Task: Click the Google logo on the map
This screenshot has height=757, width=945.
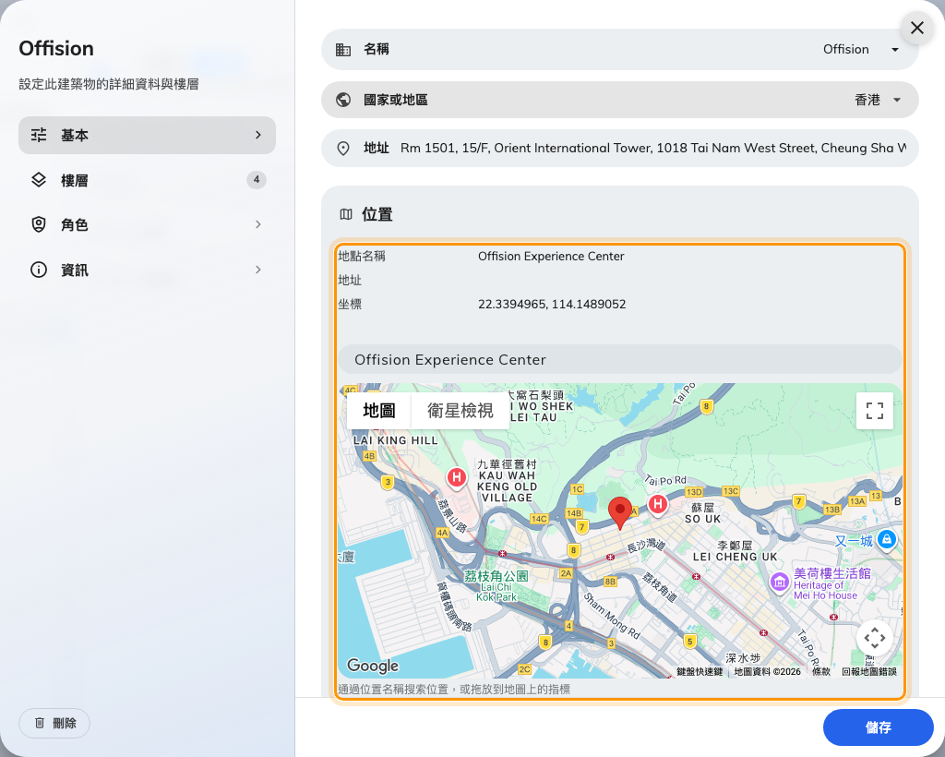Action: pos(373,666)
